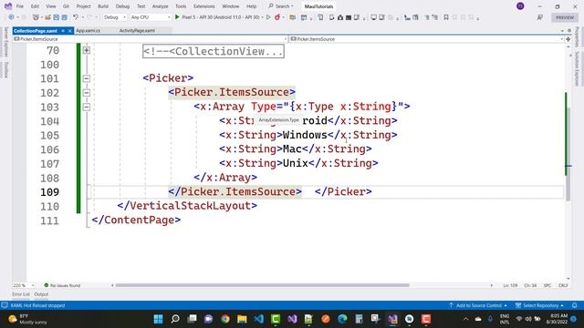
Task: Click the Save file toolbar icon
Action: click(56, 17)
